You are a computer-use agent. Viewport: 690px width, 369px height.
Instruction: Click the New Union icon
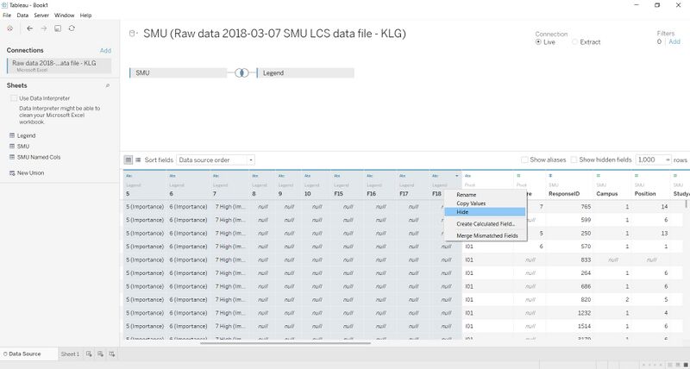click(x=12, y=173)
